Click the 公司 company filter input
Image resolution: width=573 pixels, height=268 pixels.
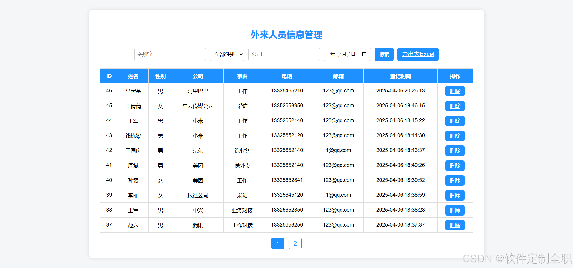(x=284, y=54)
